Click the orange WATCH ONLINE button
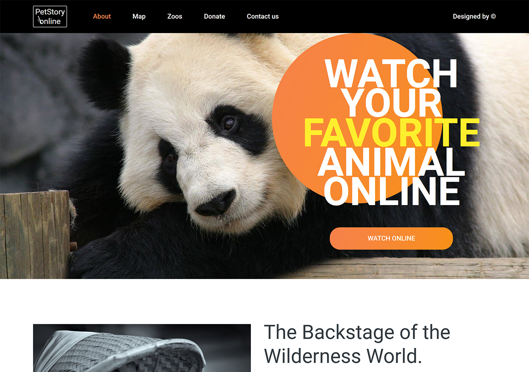 (x=391, y=238)
